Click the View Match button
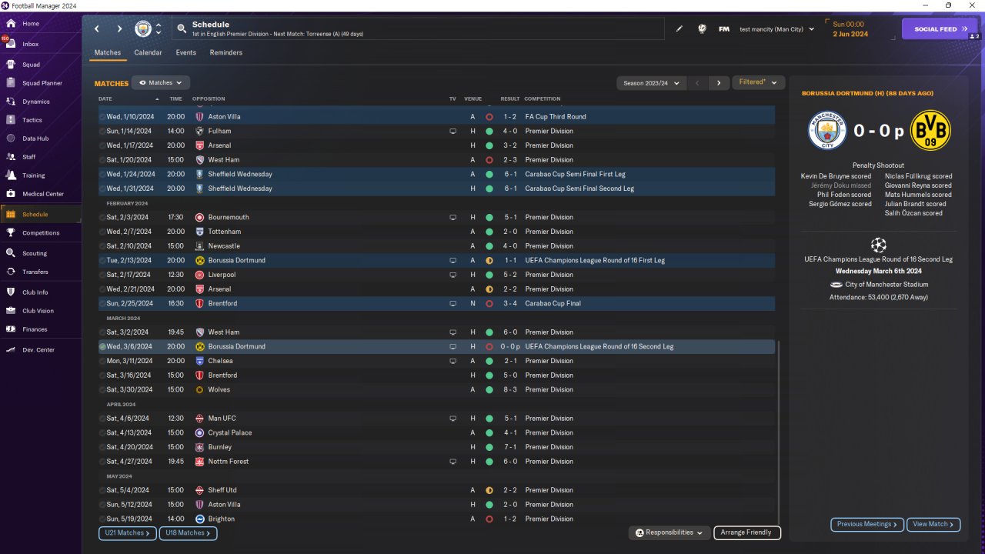 coord(933,525)
